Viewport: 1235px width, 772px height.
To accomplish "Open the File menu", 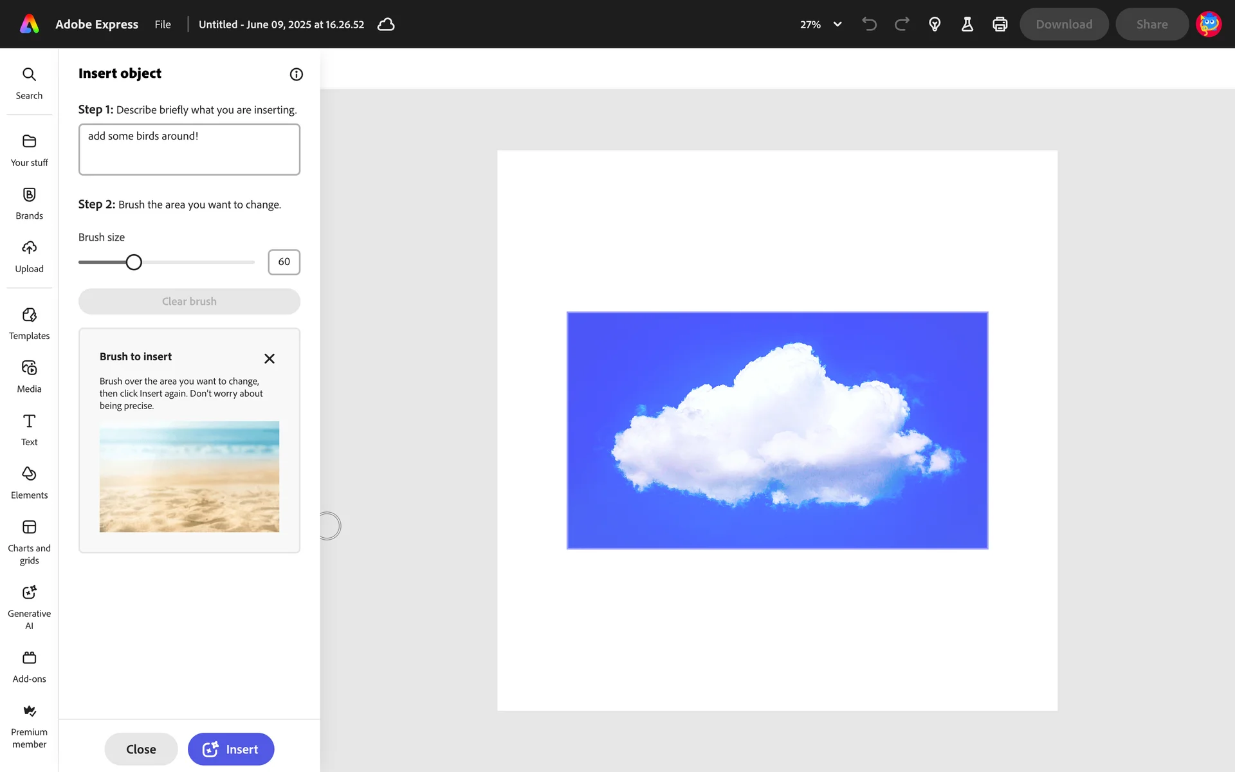I will coord(163,24).
